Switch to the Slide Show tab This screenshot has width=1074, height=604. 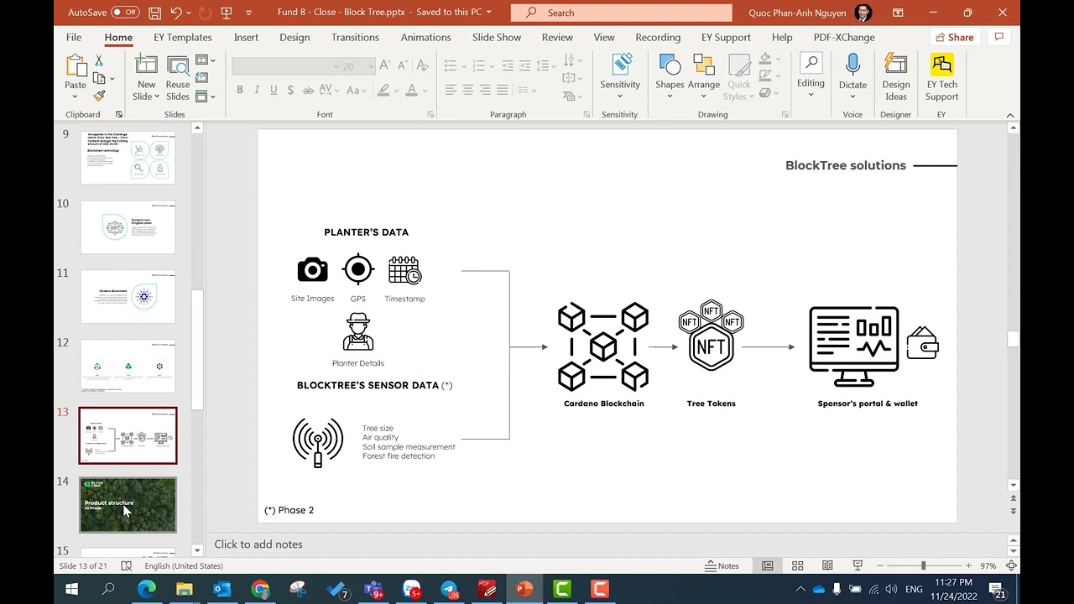click(497, 37)
